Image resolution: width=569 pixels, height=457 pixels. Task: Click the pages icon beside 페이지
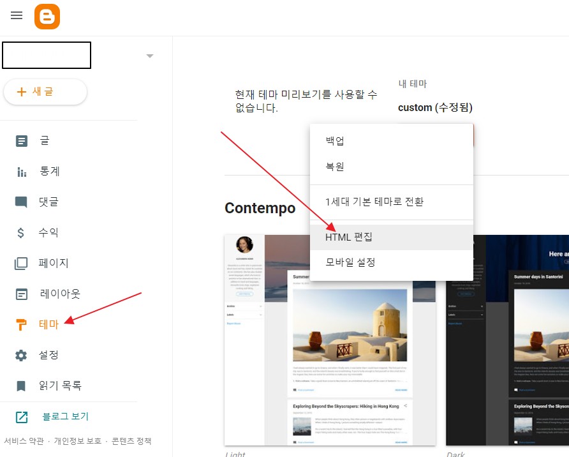[21, 264]
